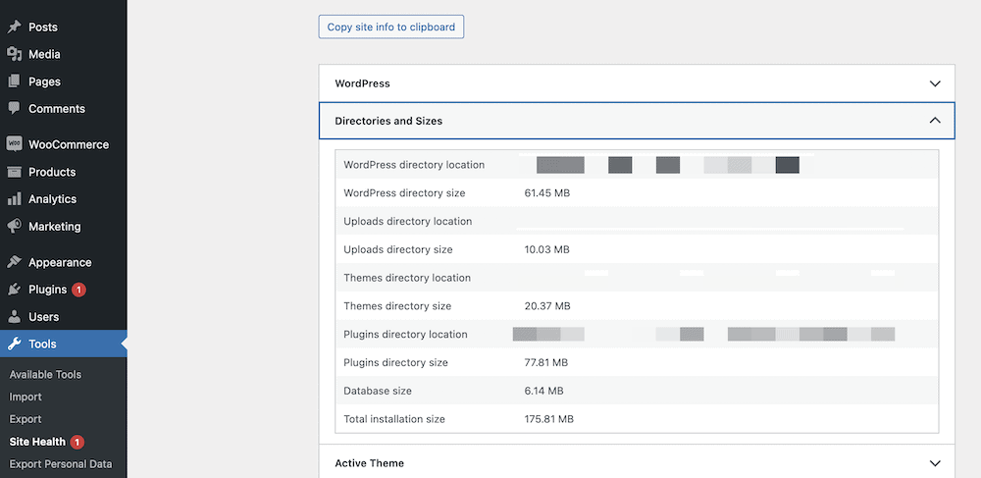The height and width of the screenshot is (478, 981).
Task: Click the 20.37 MB value
Action: (x=547, y=306)
